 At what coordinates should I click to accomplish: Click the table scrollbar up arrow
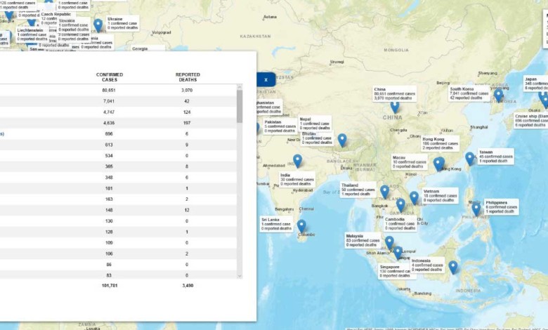point(240,88)
